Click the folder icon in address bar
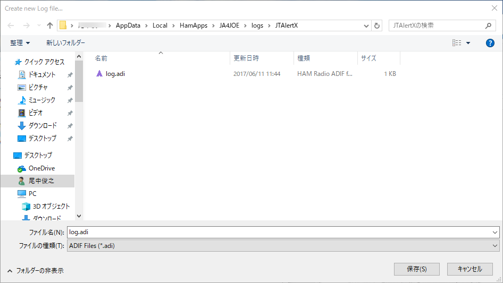The width and height of the screenshot is (503, 283). 63,25
